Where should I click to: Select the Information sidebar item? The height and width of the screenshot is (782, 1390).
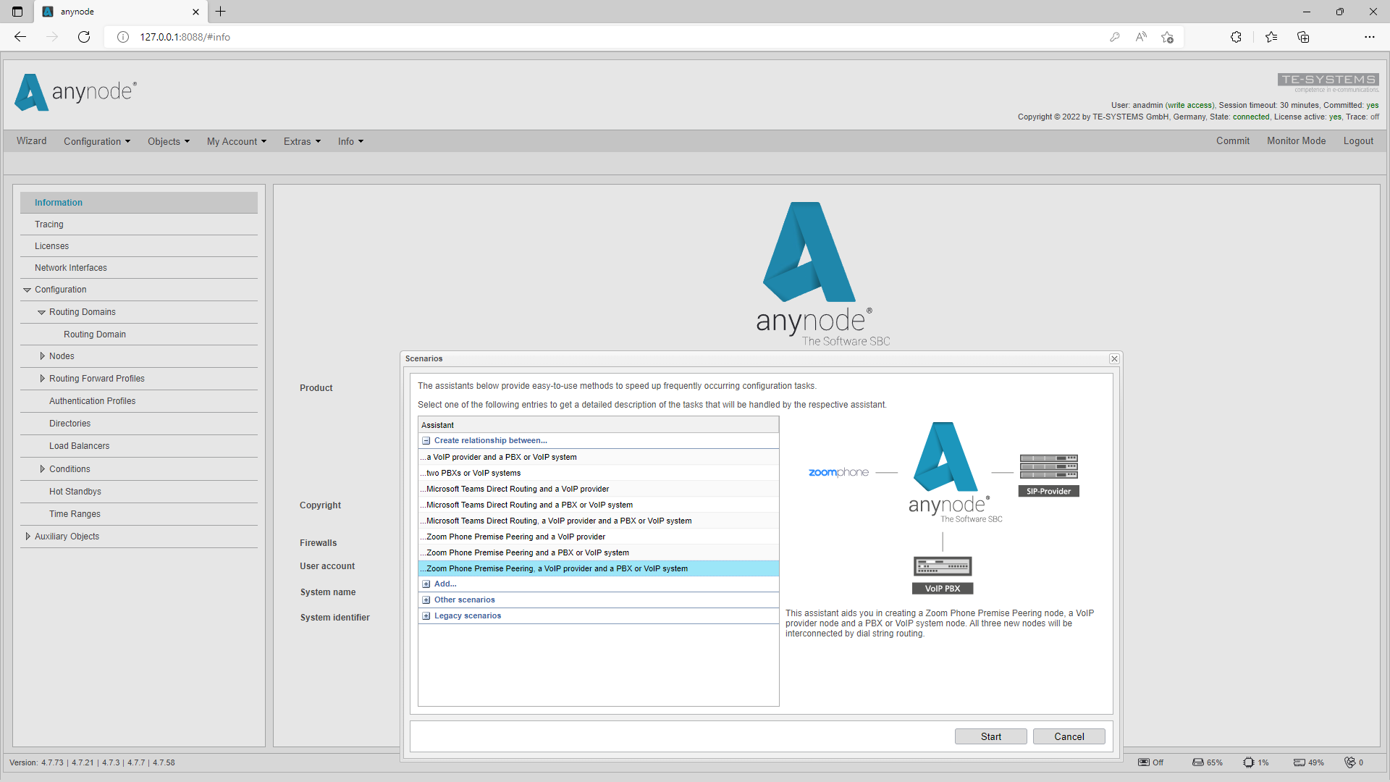click(x=139, y=203)
